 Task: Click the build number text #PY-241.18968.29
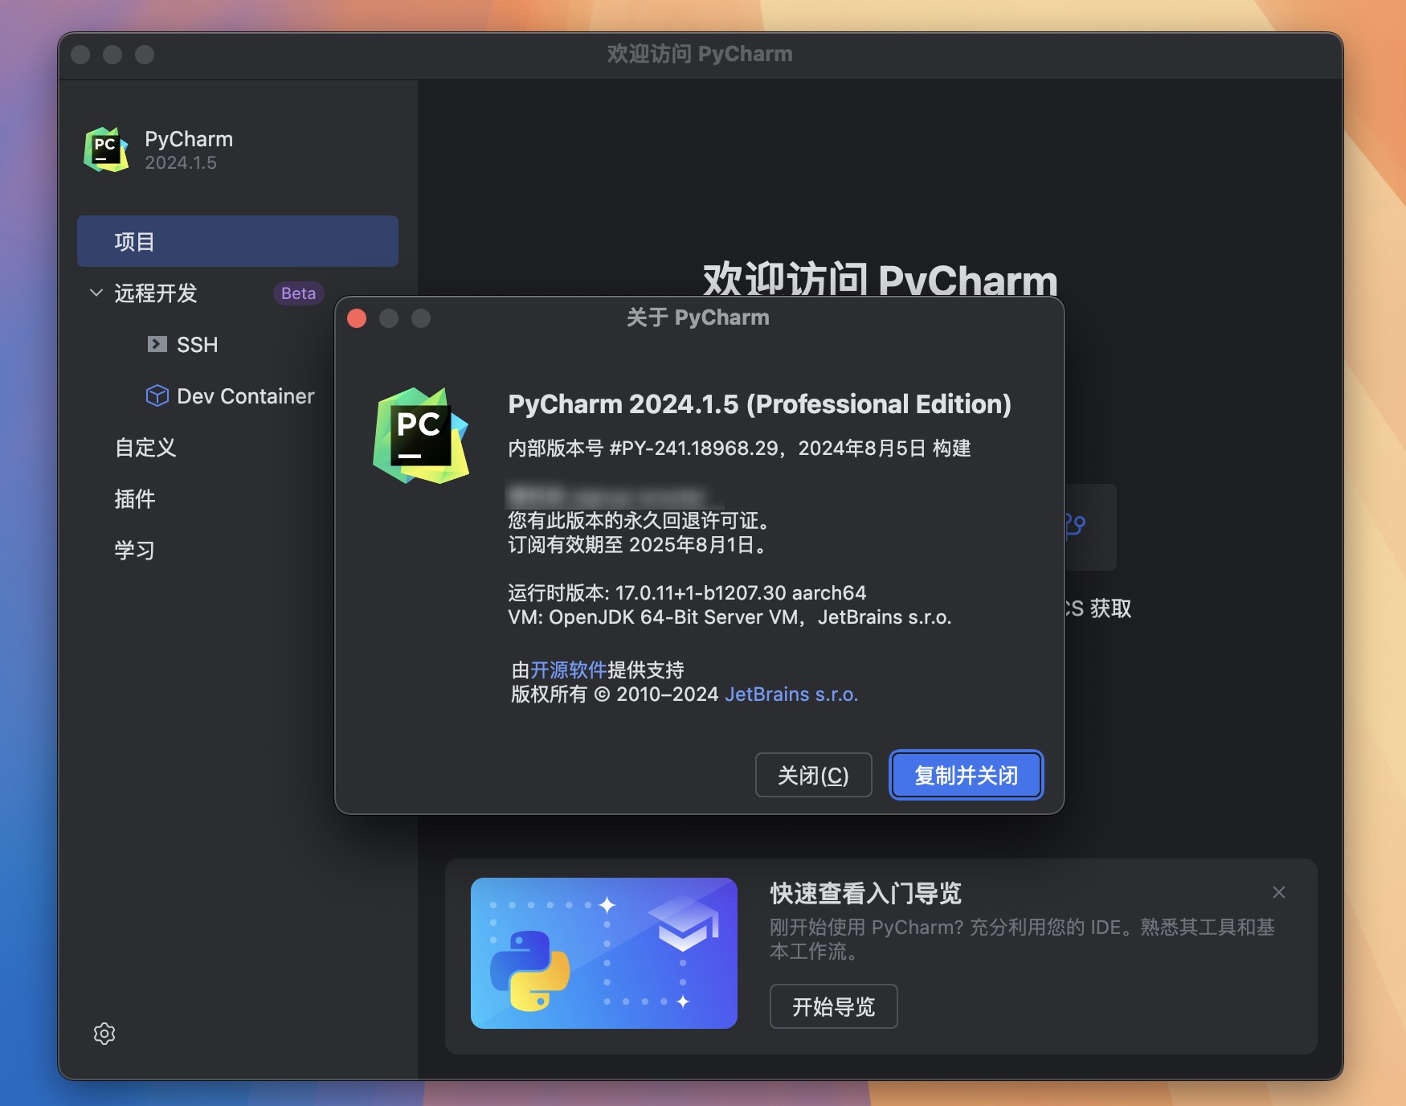point(694,448)
